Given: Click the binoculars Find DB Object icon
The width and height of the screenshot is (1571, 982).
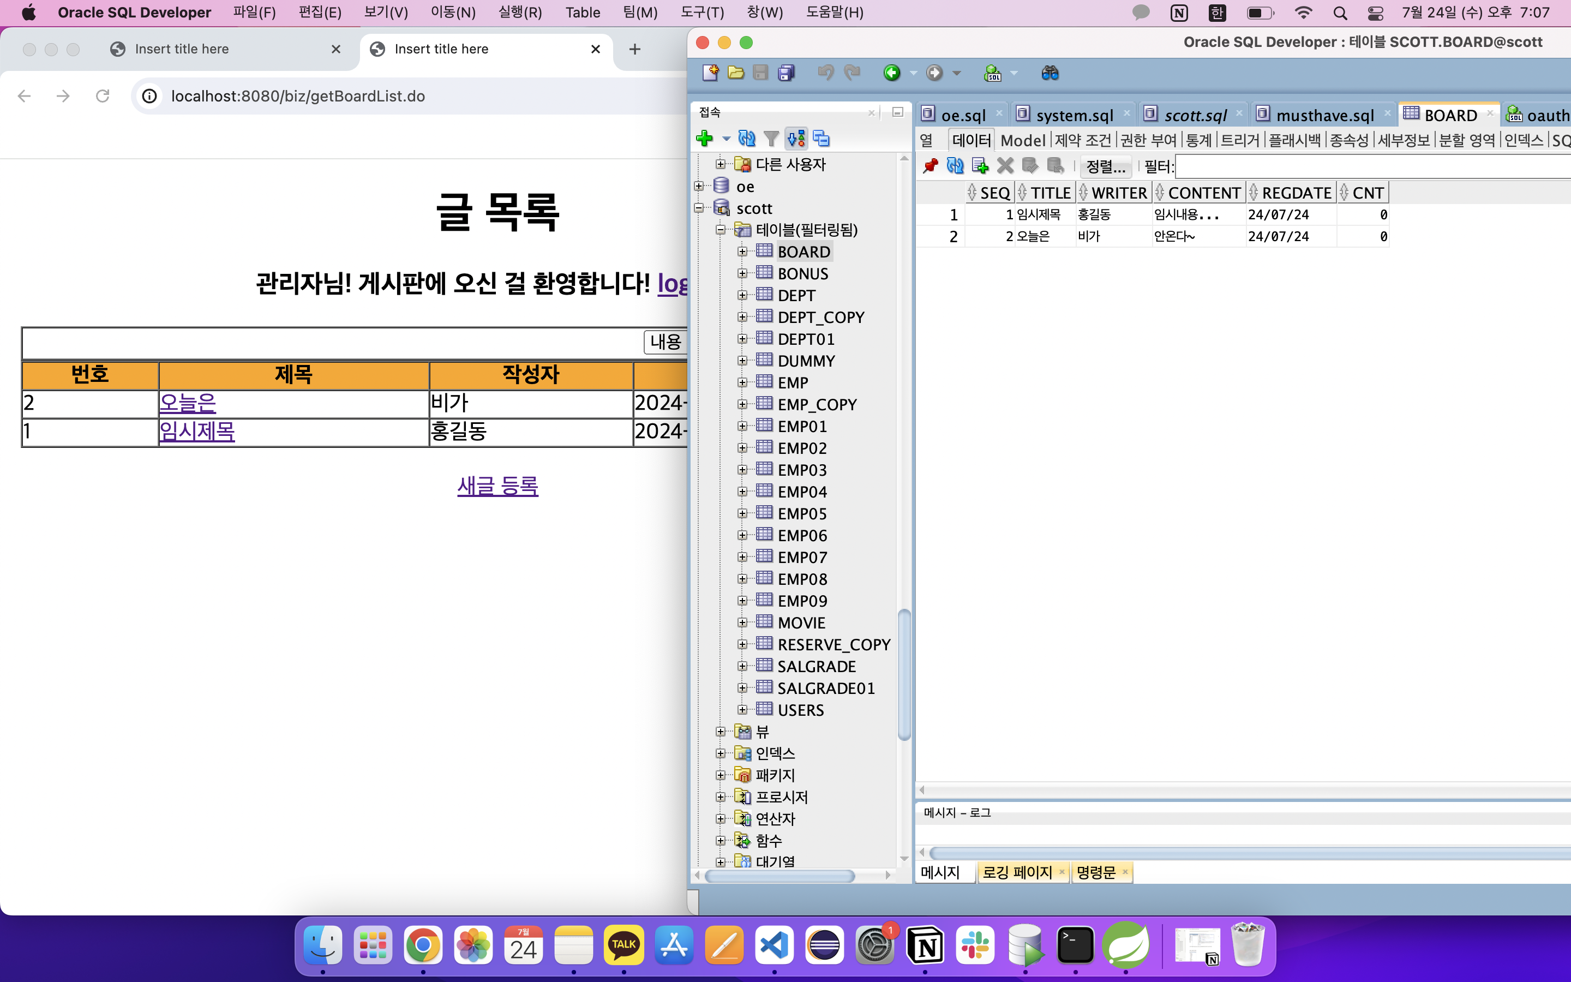Looking at the screenshot, I should point(1050,73).
